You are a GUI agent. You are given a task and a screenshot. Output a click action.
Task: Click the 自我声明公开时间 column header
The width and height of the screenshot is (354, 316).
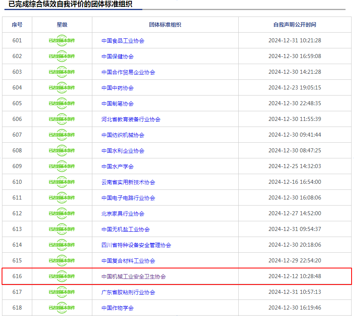295,25
